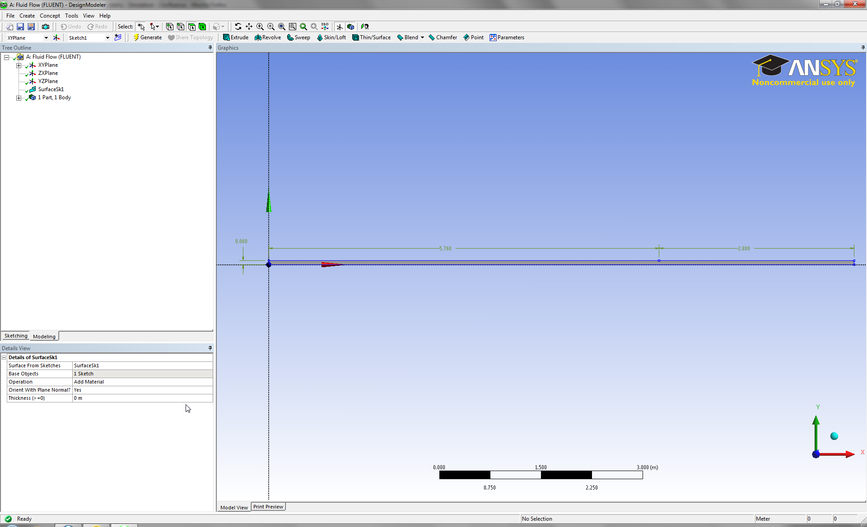Screen dimensions: 867x527
Task: Select the Rotate view tool
Action: click(x=238, y=27)
